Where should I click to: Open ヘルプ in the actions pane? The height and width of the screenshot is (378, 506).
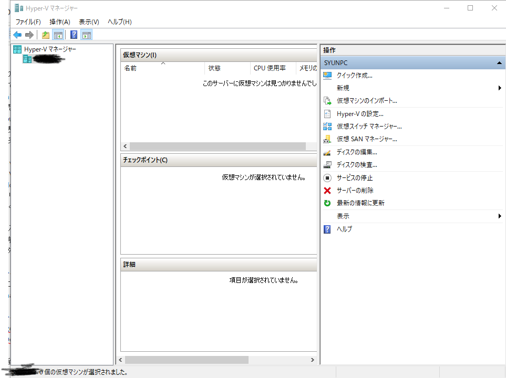pos(344,229)
